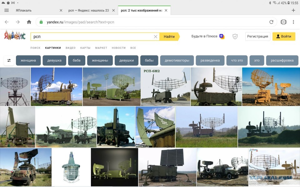Viewport: 300px width, 187px height.
Task: Switch to 'рсп — Яндекс: нашлось' tab
Action: point(88,10)
